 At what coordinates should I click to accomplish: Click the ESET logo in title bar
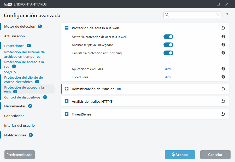[x=8, y=4]
